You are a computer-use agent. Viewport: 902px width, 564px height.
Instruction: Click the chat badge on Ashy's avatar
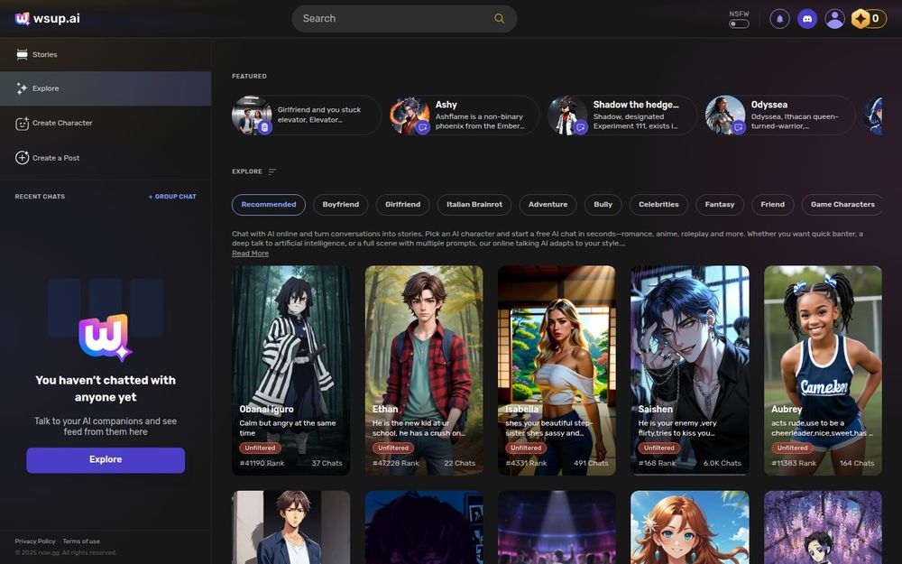[422, 127]
